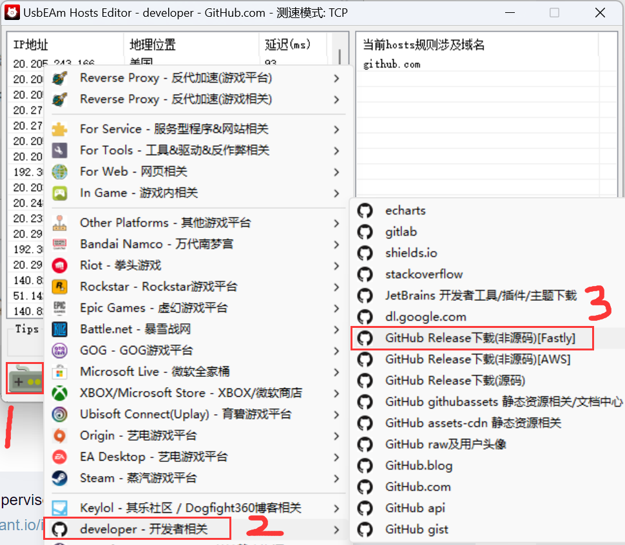This screenshot has height=545, width=625.
Task: Click the Microsoft Live icon
Action: (60, 372)
